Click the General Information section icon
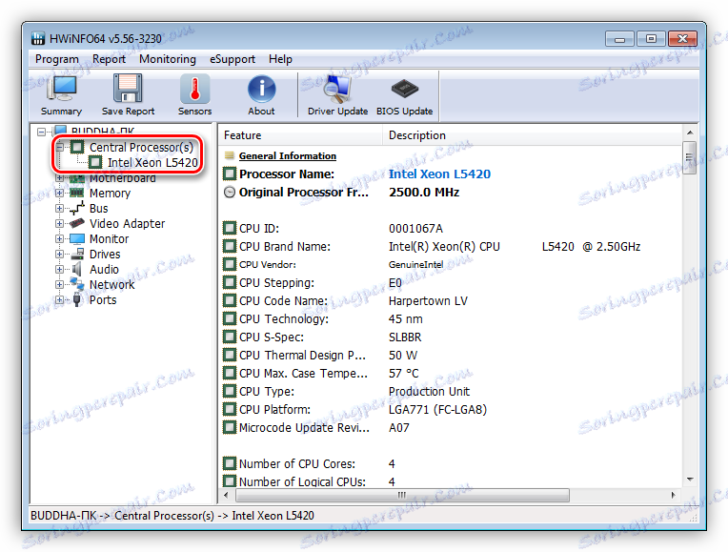Viewport: 728px width, 552px height. [x=230, y=155]
